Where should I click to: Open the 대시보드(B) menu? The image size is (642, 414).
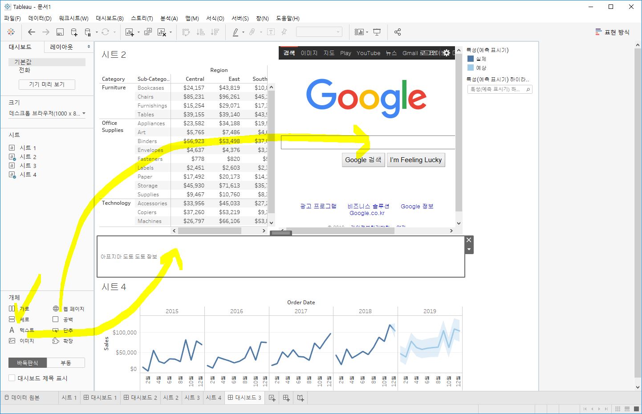tap(110, 18)
